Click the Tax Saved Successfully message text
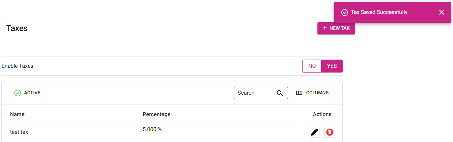Screen dimensions: 453x142 coord(379,12)
